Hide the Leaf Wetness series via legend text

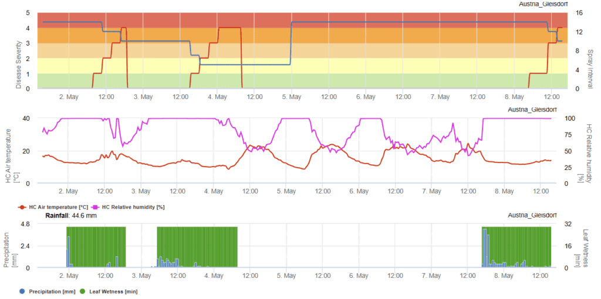[x=113, y=291]
